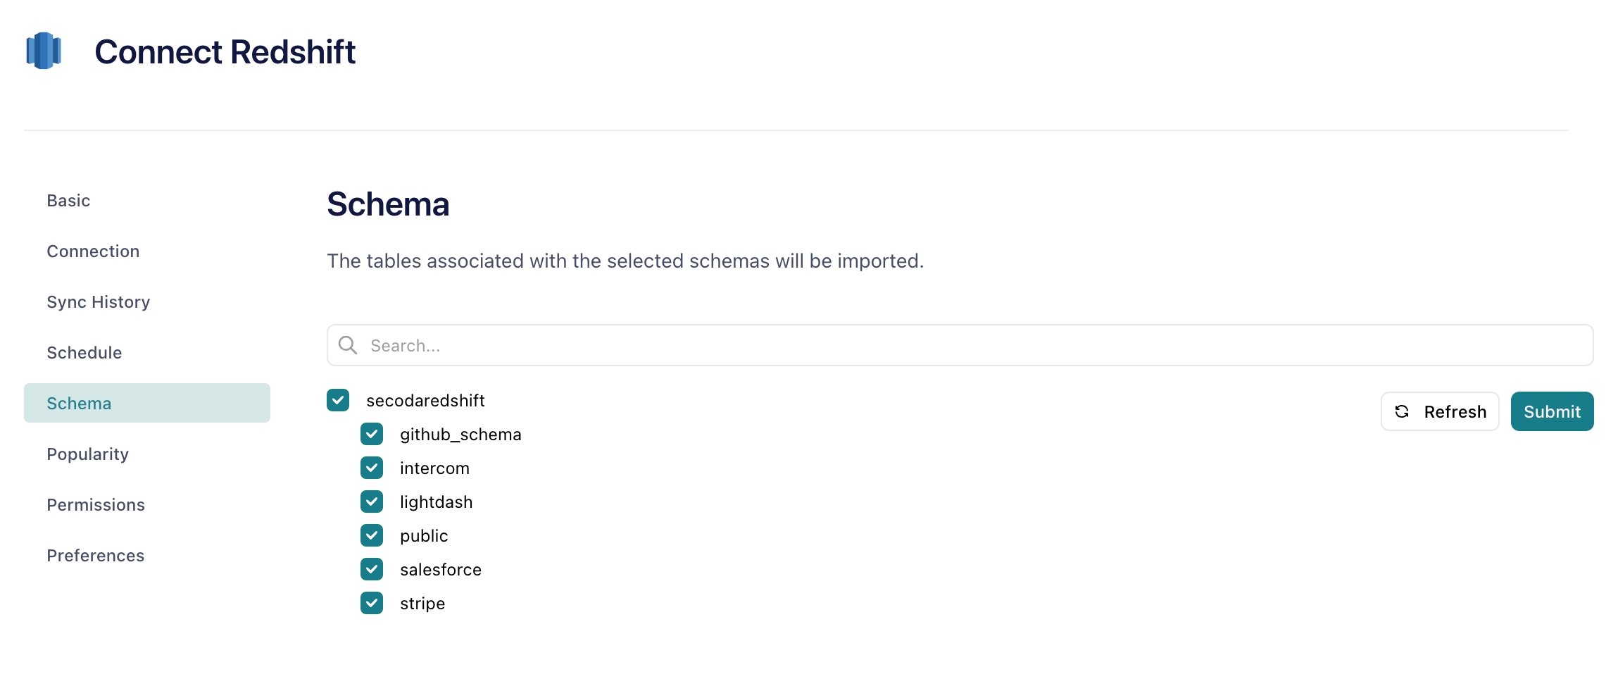Click the Submit button
This screenshot has height=679, width=1618.
(x=1552, y=411)
